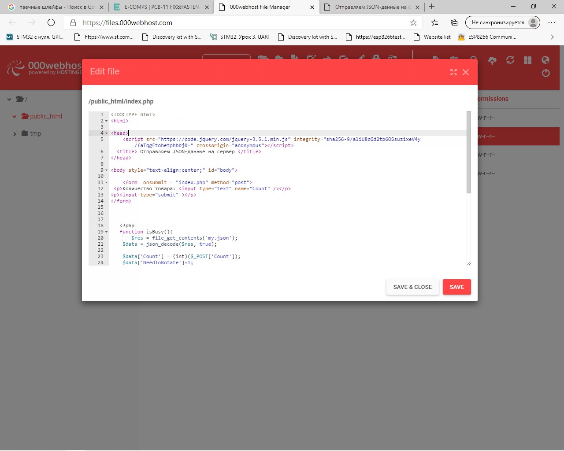
Task: Close the 000webhost File Manager tab
Action: (312, 7)
